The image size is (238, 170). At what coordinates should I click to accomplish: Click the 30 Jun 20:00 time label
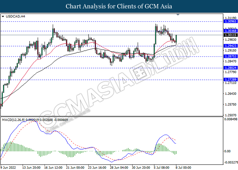(141, 168)
